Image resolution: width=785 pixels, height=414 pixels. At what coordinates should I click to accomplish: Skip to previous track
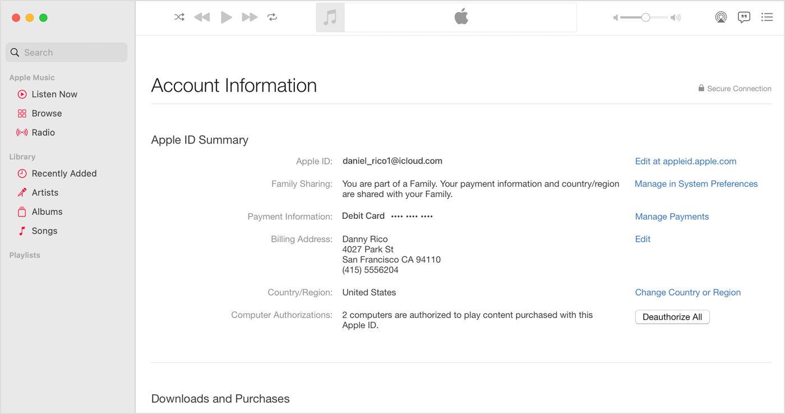[x=202, y=17]
